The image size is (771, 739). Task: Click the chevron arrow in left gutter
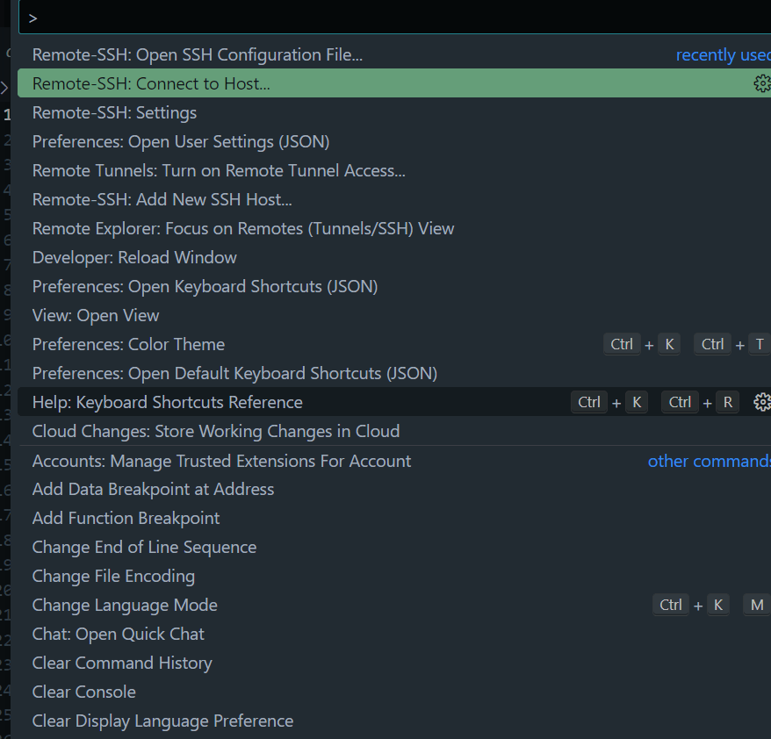[x=4, y=88]
